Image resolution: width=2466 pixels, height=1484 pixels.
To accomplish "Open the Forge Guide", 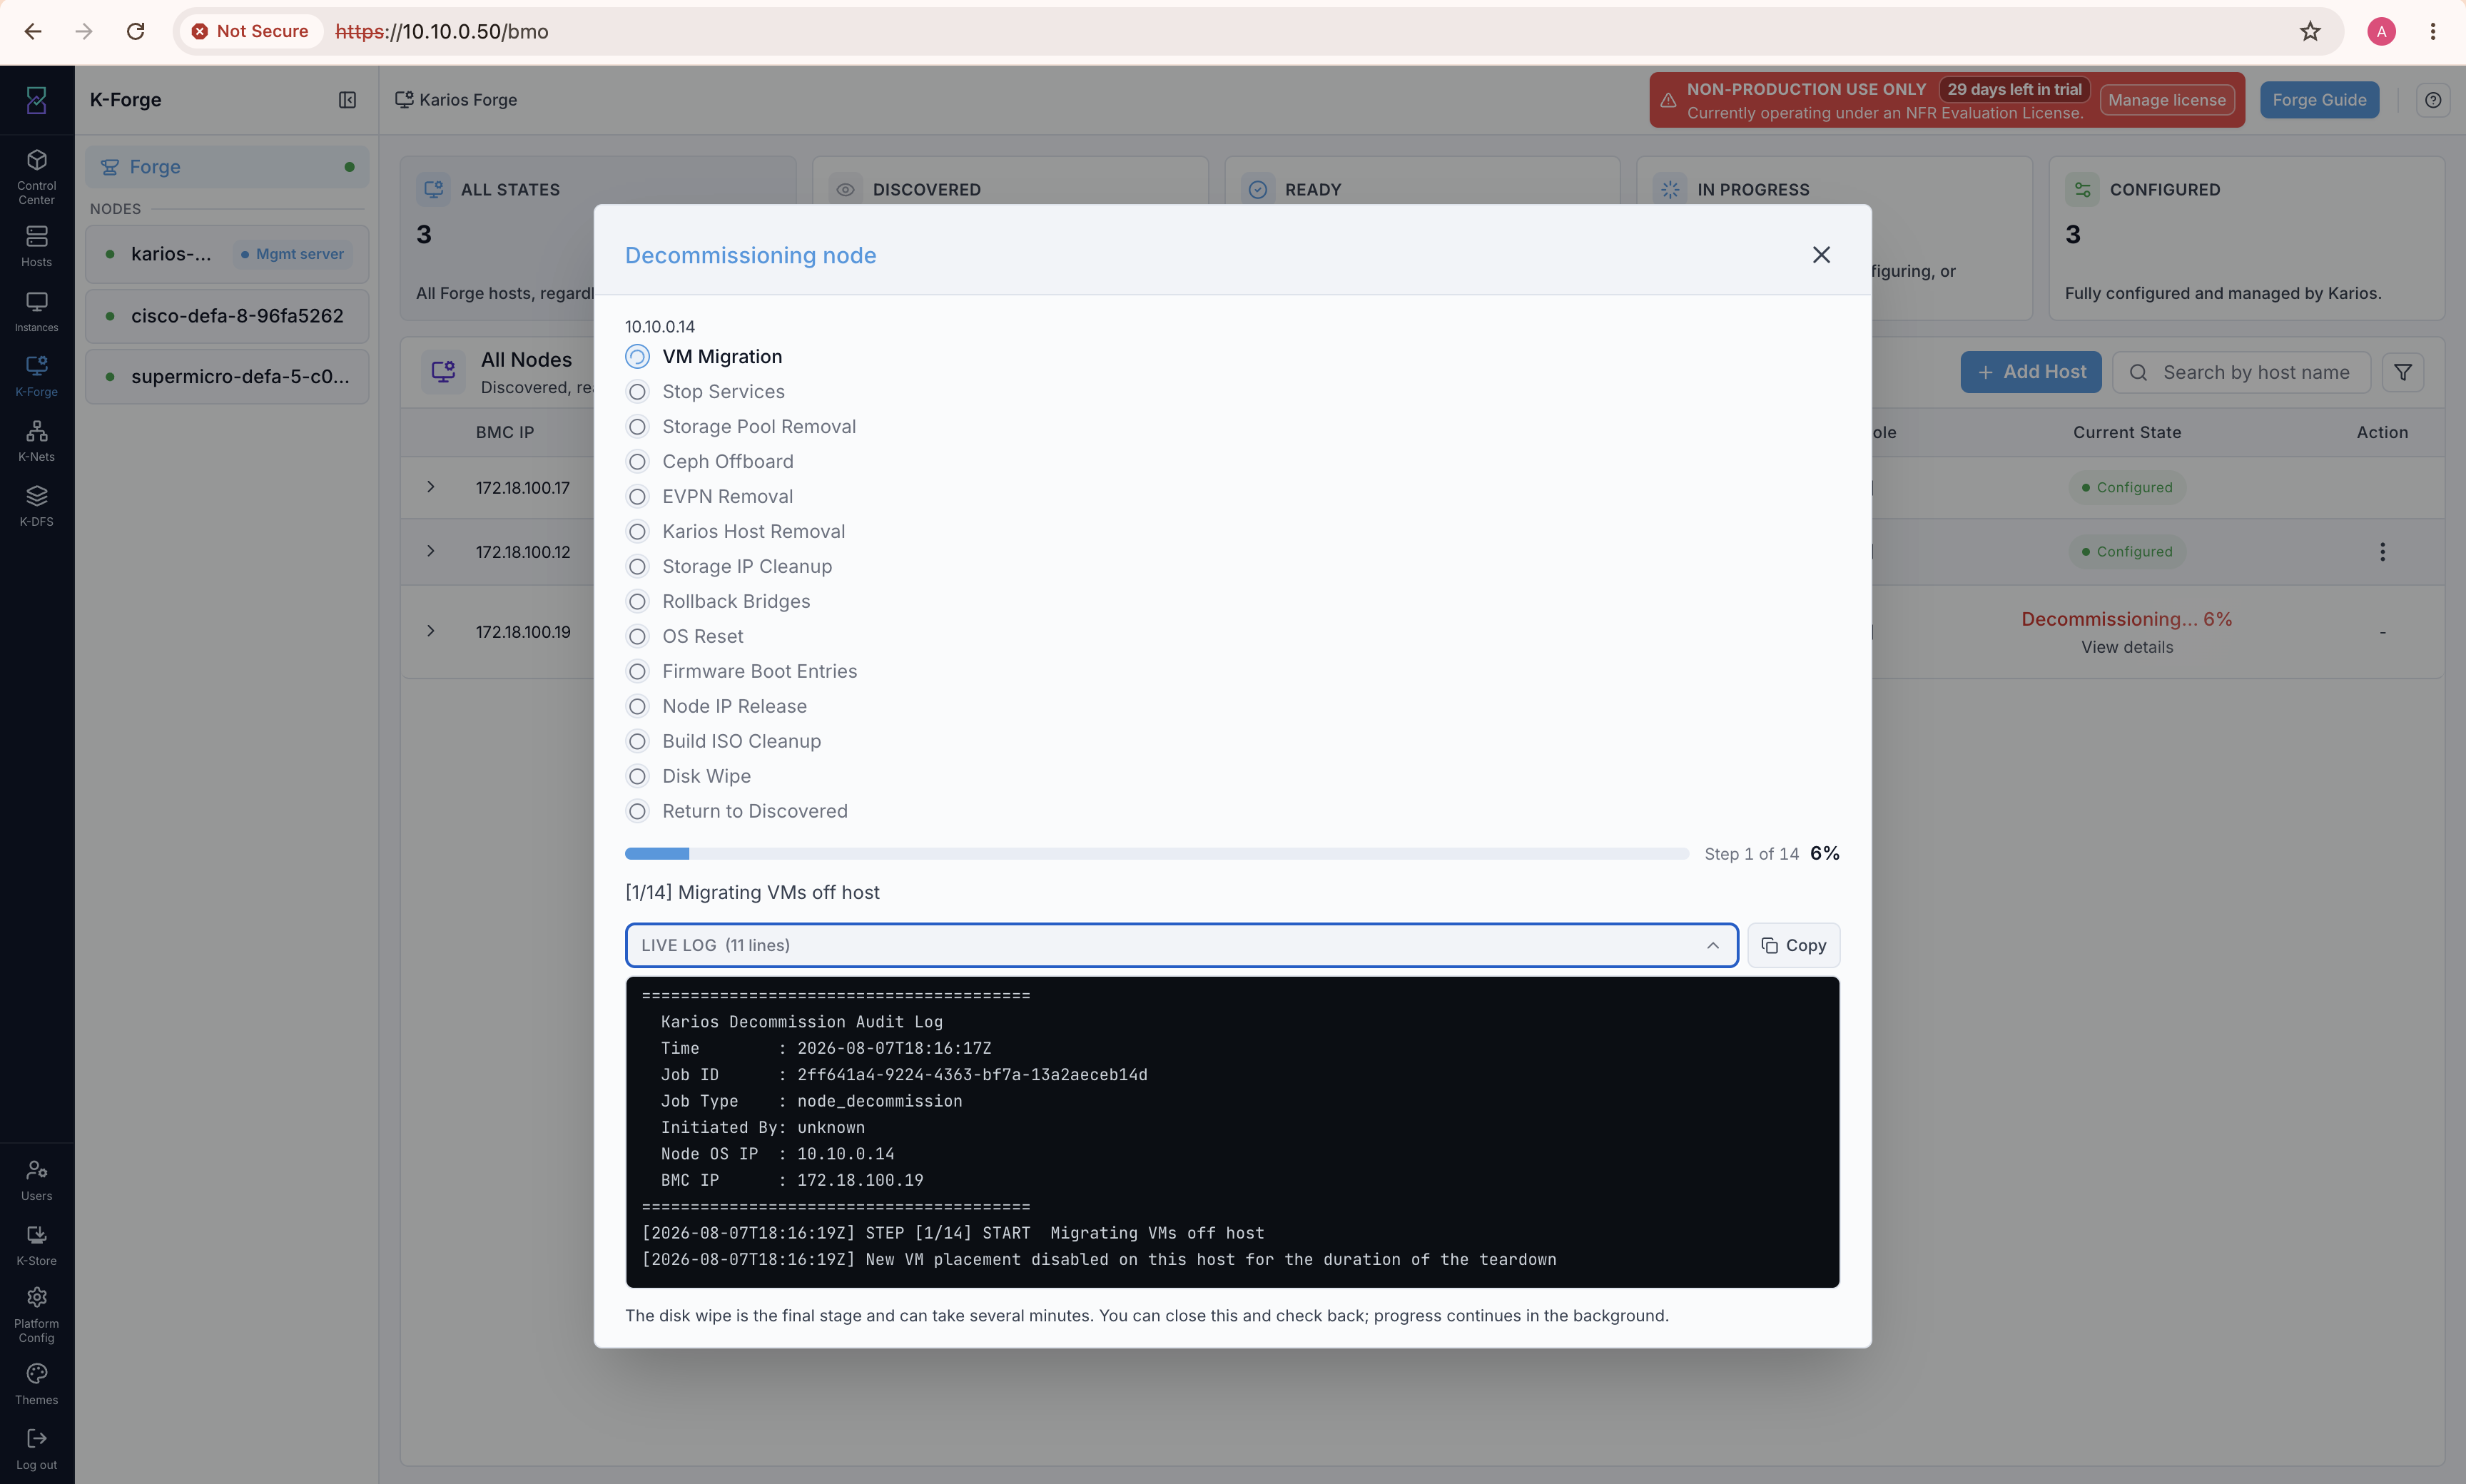I will [x=2319, y=100].
